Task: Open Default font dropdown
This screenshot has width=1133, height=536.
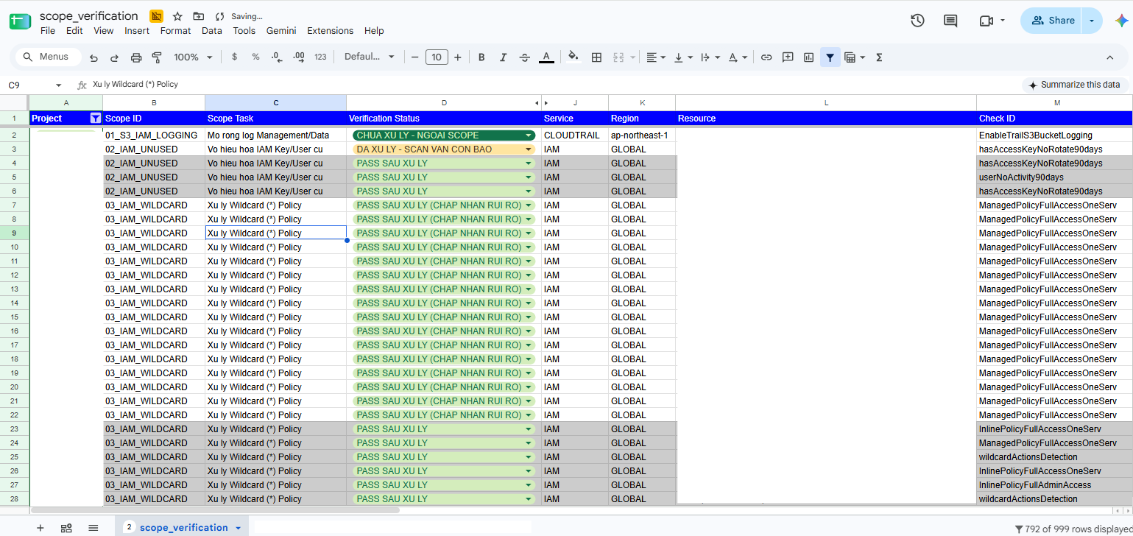Action: tap(370, 57)
